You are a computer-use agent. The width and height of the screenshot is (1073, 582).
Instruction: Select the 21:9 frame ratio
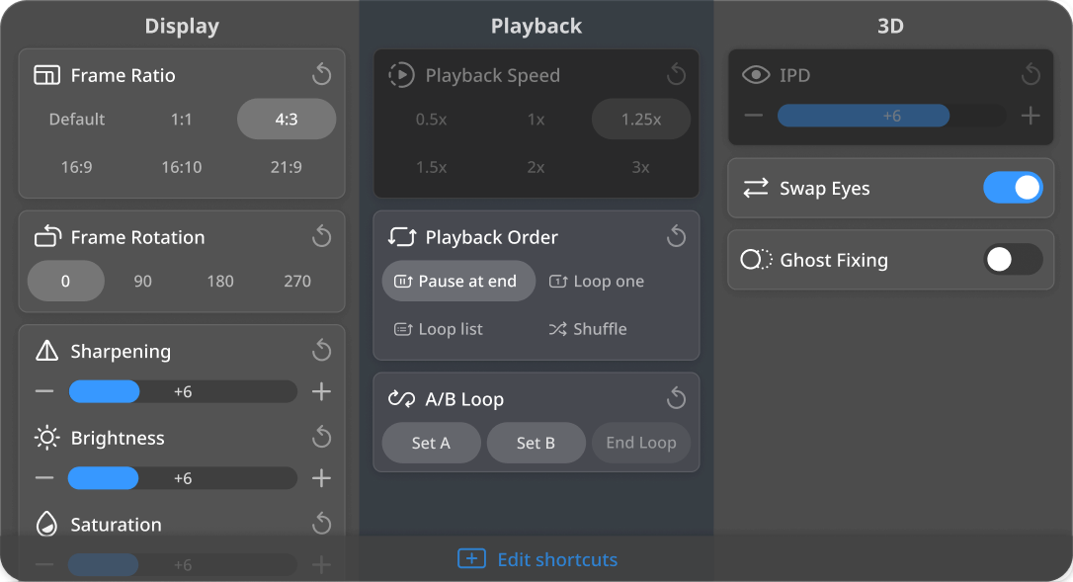click(287, 167)
